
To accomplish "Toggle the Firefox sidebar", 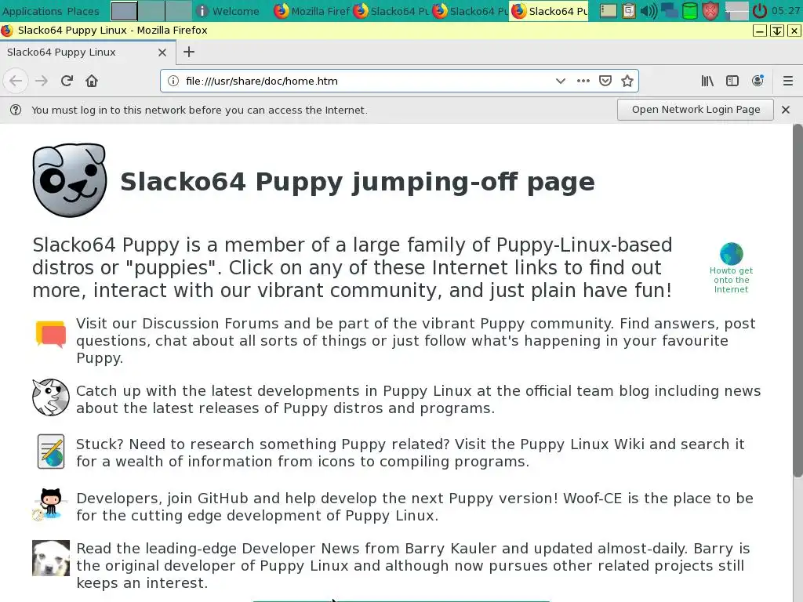I will 732,81.
